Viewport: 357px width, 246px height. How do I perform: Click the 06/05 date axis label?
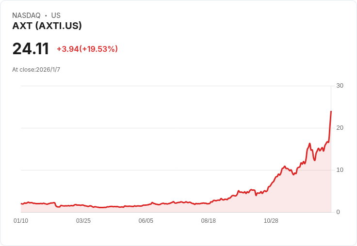(x=146, y=221)
